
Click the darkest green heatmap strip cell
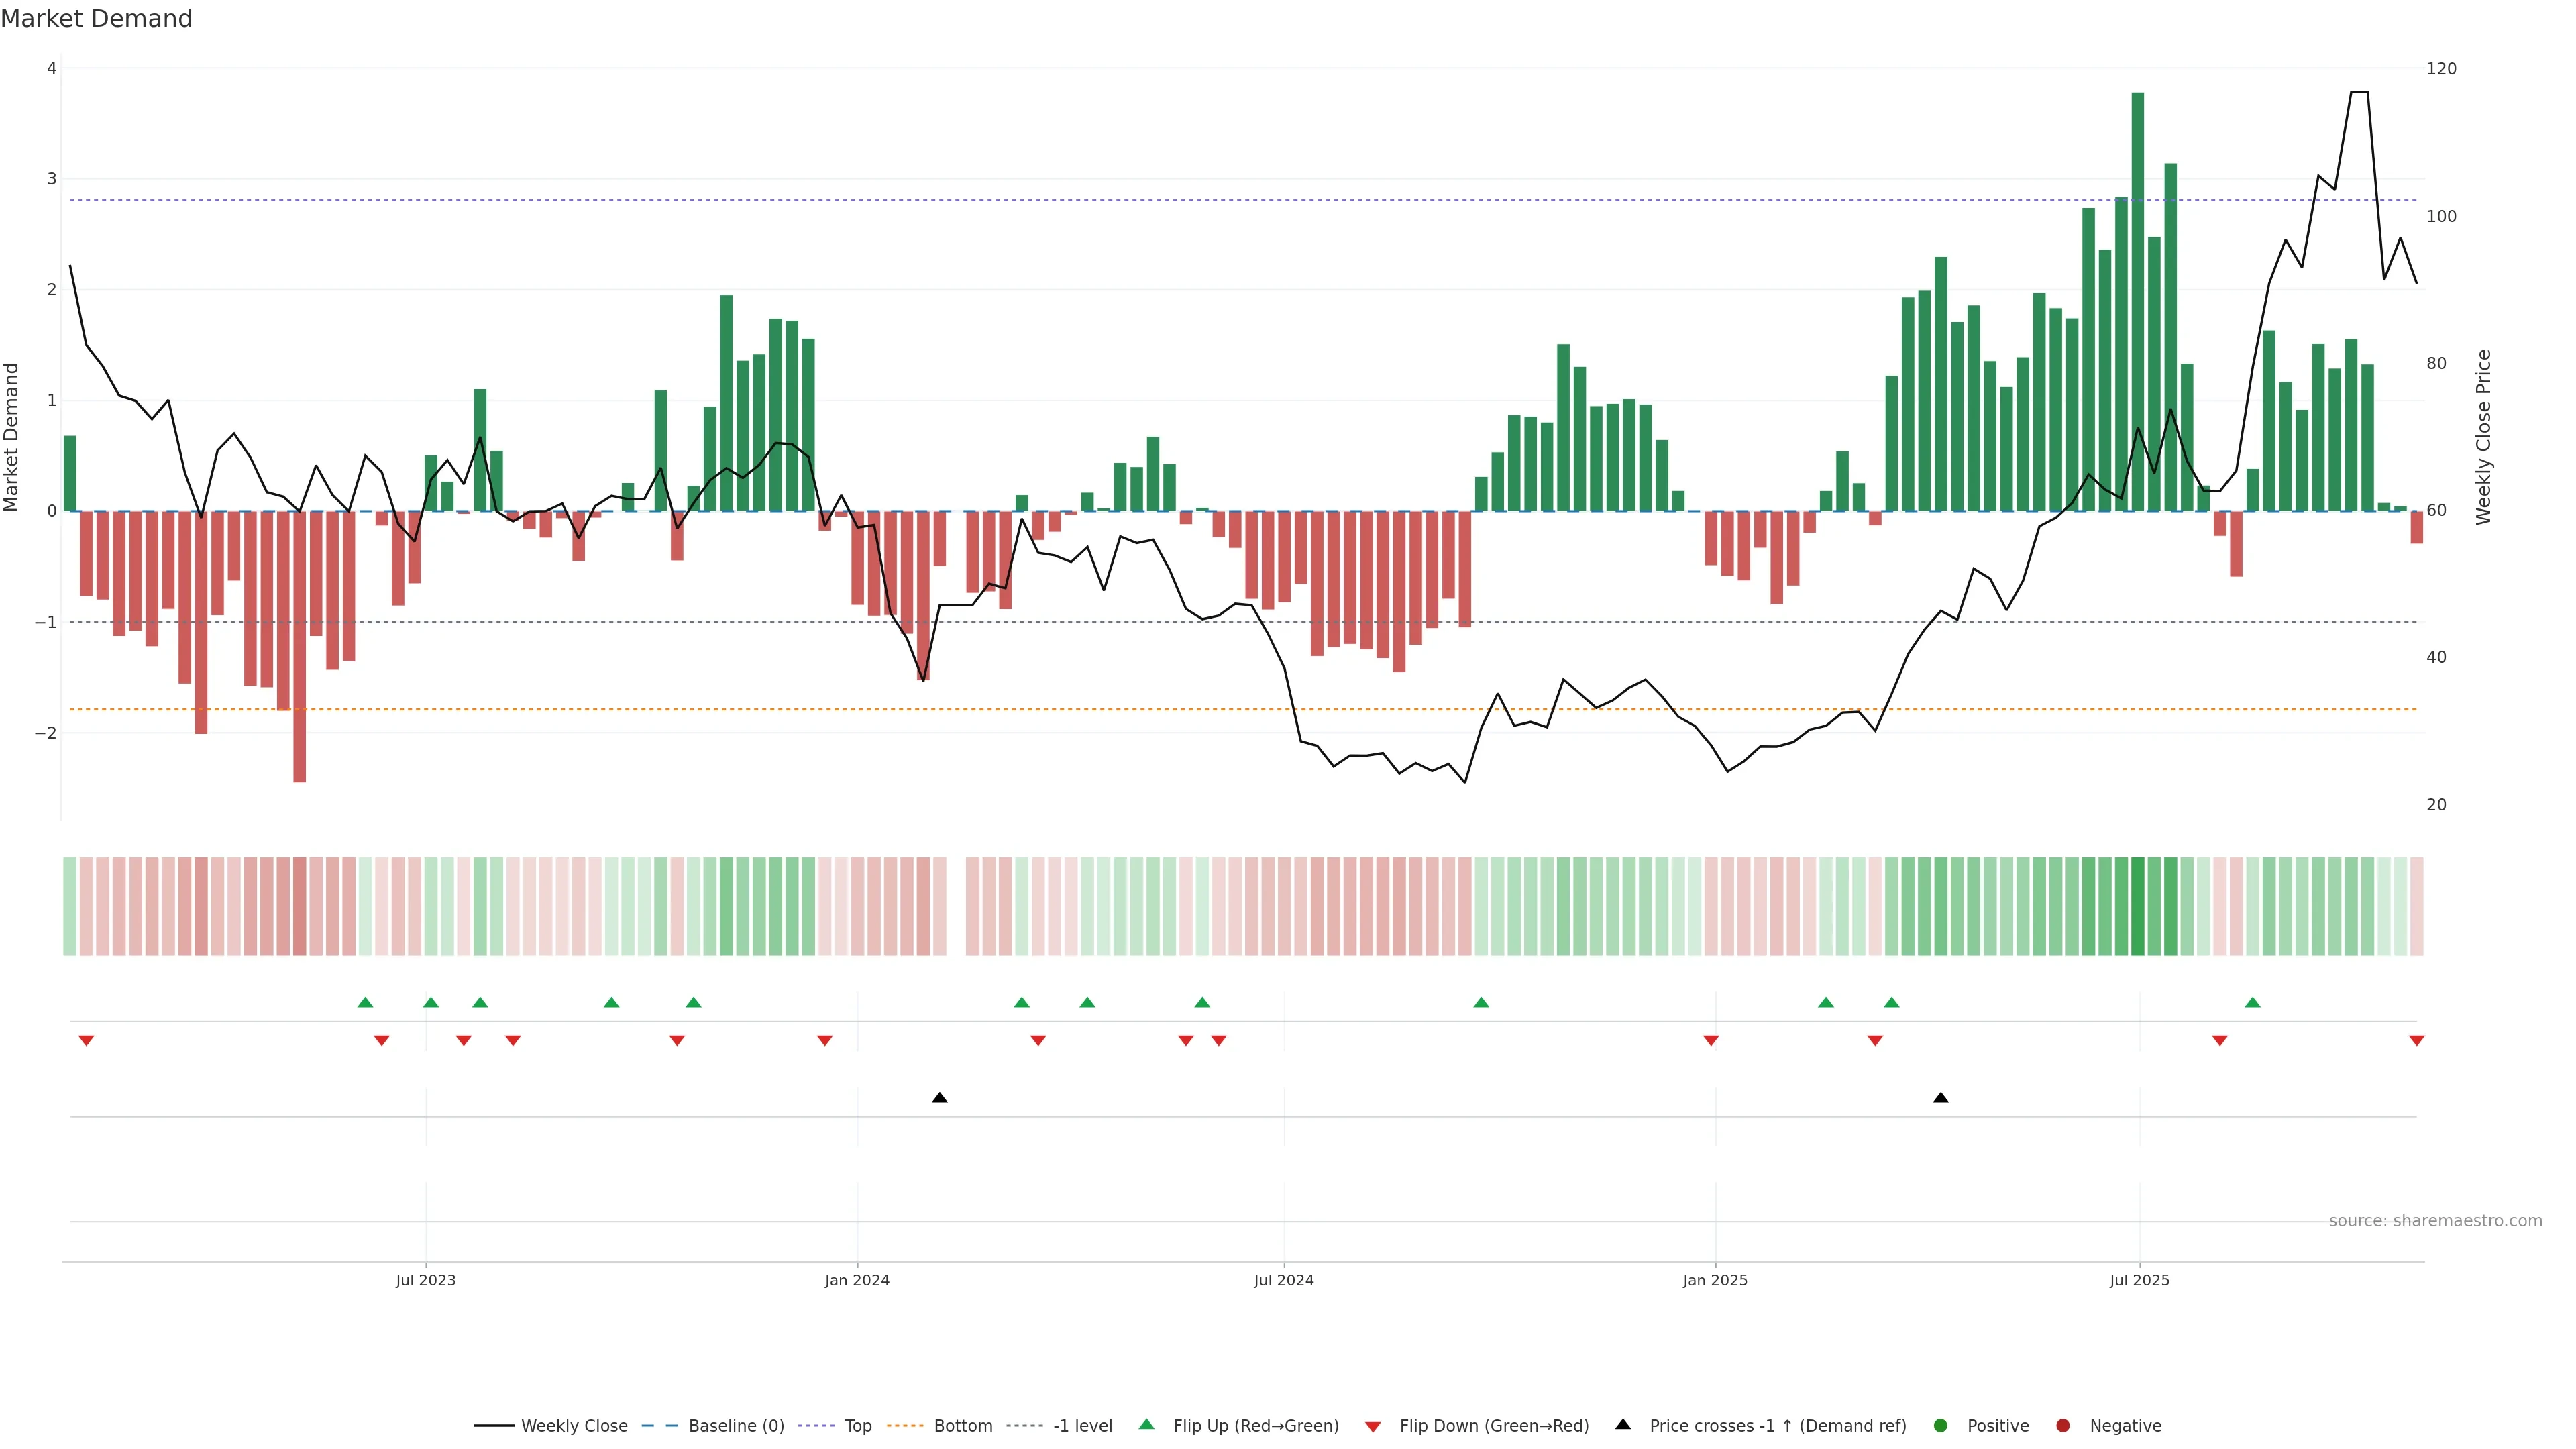pos(2137,906)
